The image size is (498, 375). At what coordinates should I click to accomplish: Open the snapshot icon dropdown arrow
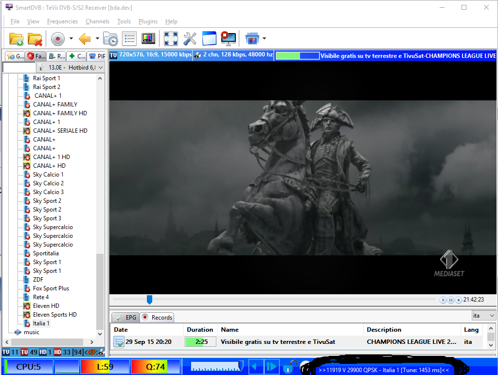pyautogui.click(x=264, y=39)
